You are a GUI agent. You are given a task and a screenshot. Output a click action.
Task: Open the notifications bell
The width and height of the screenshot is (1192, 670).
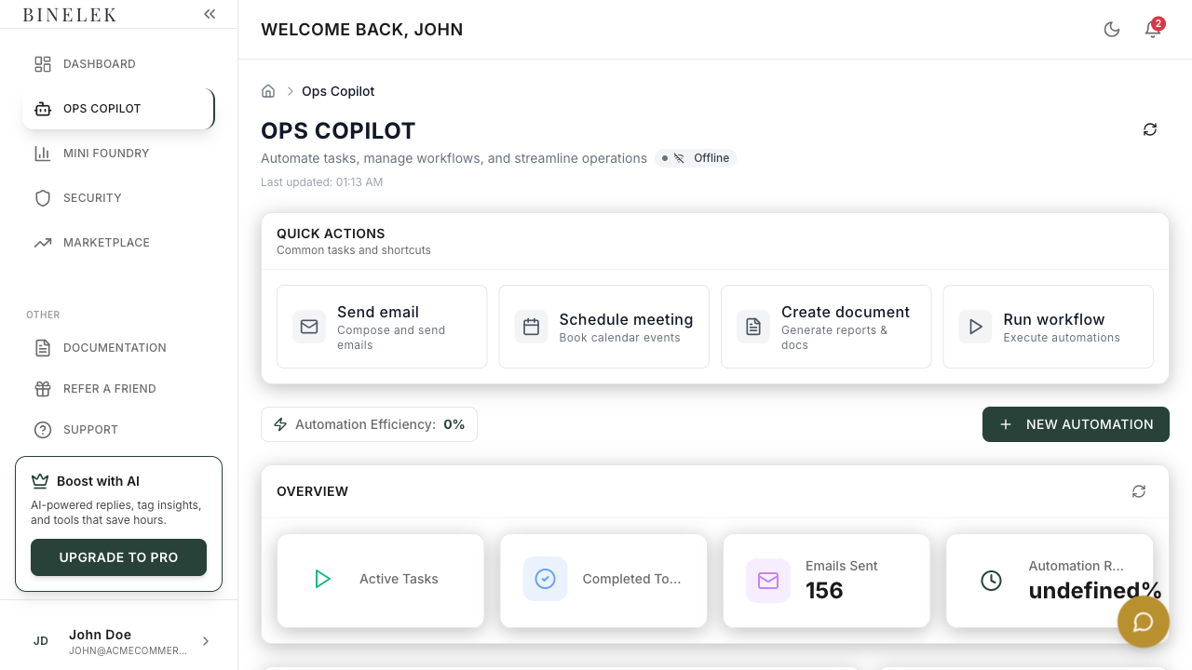(x=1152, y=29)
